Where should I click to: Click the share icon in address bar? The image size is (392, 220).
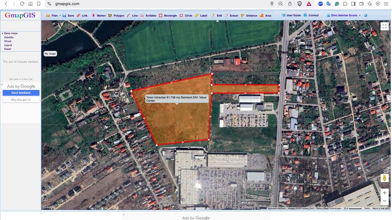(x=290, y=4)
